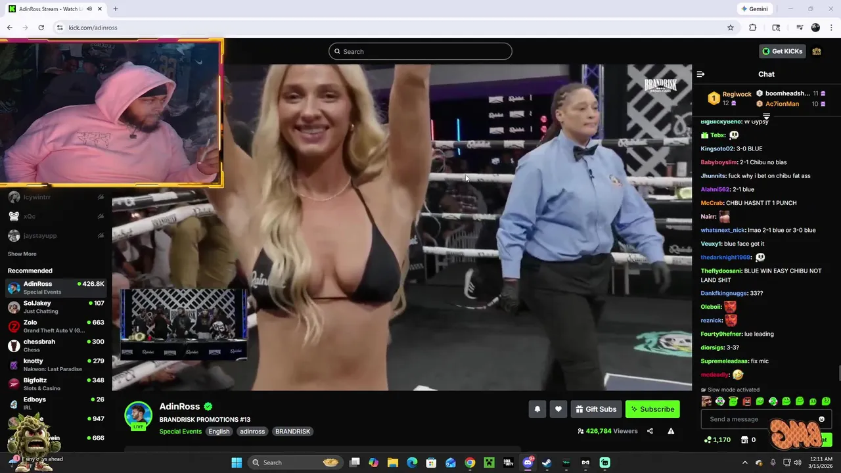Image resolution: width=841 pixels, height=473 pixels.
Task: Open SolJakey in Recommended list
Action: [56, 307]
